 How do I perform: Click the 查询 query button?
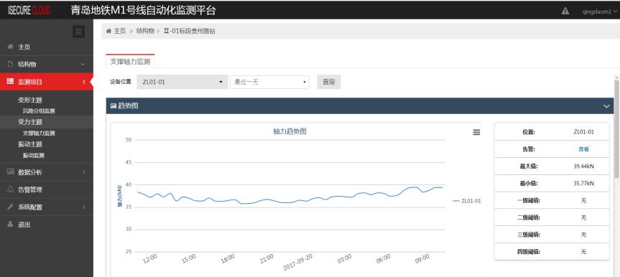click(x=328, y=82)
